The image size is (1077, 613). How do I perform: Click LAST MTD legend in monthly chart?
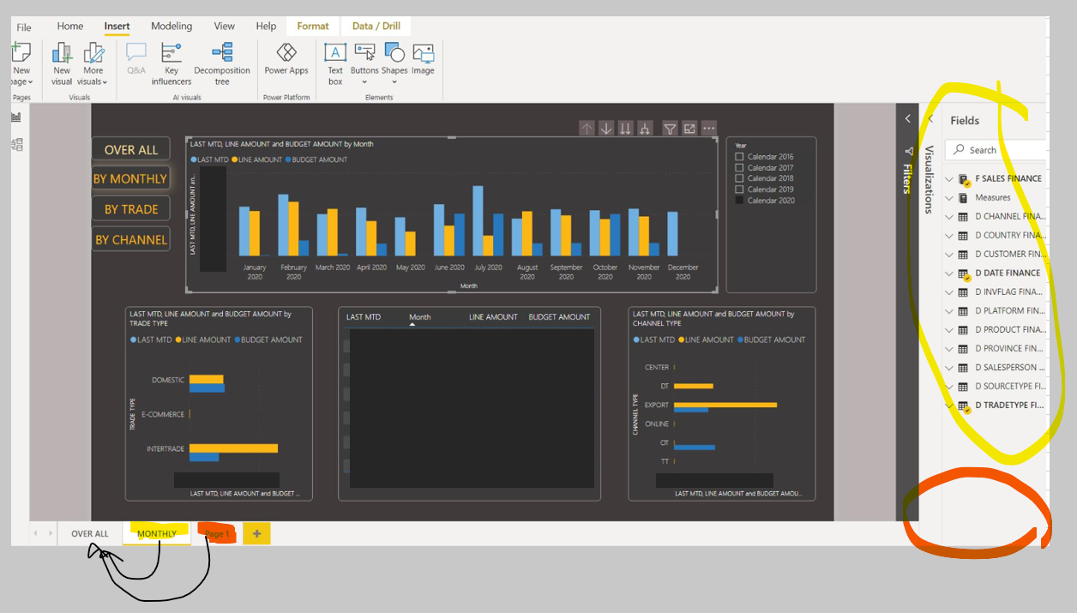(209, 159)
